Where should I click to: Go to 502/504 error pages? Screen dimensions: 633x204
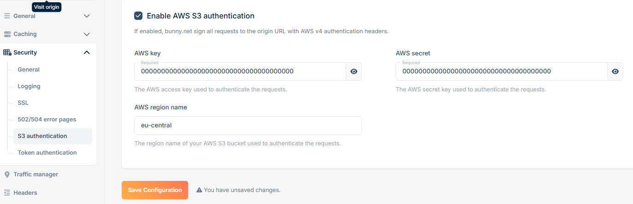[47, 120]
